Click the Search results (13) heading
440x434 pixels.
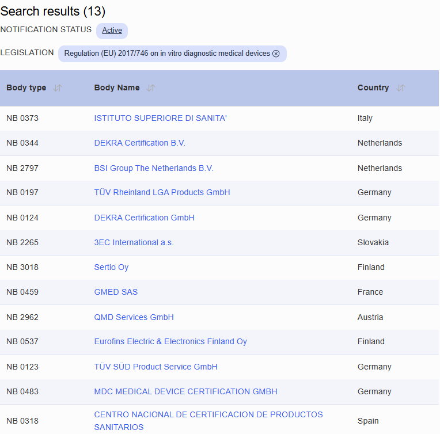[x=53, y=11]
